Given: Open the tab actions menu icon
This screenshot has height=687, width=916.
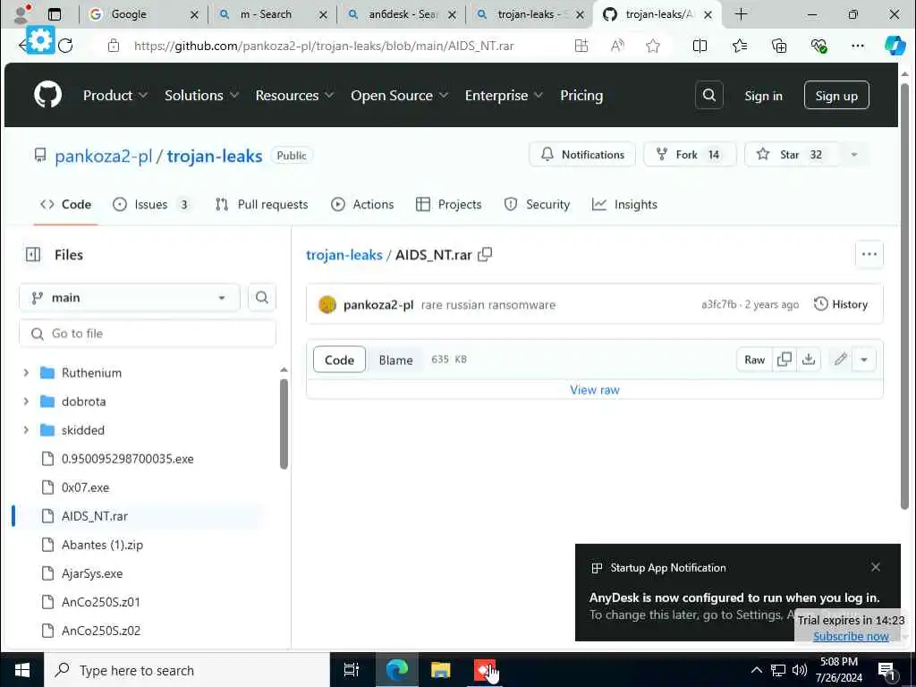Looking at the screenshot, I should click(x=55, y=14).
